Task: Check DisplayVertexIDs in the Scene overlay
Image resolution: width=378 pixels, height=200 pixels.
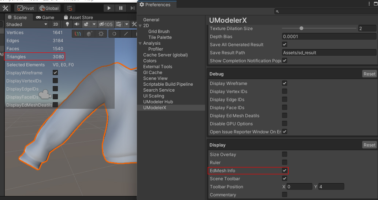Action: point(55,81)
